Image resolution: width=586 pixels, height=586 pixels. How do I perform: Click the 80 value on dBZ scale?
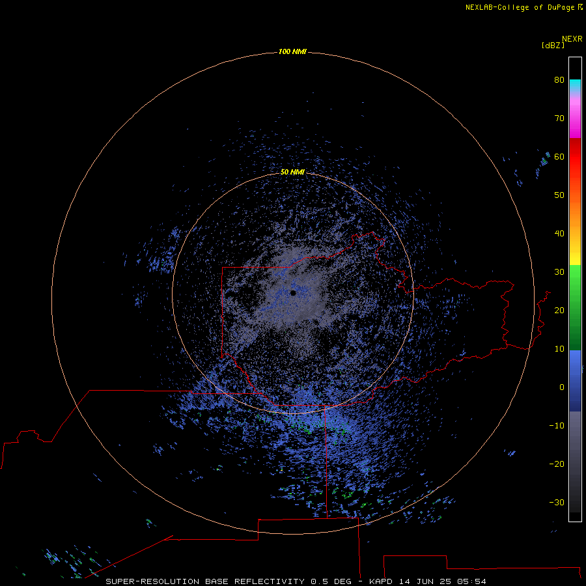click(x=559, y=79)
